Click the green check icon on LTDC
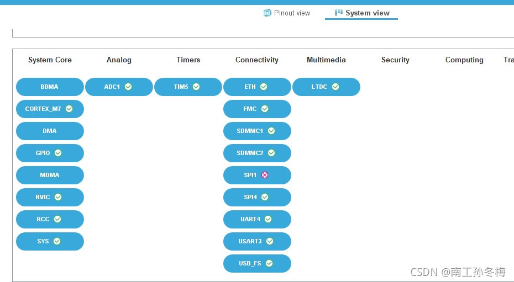The height and width of the screenshot is (282, 514). coord(335,87)
